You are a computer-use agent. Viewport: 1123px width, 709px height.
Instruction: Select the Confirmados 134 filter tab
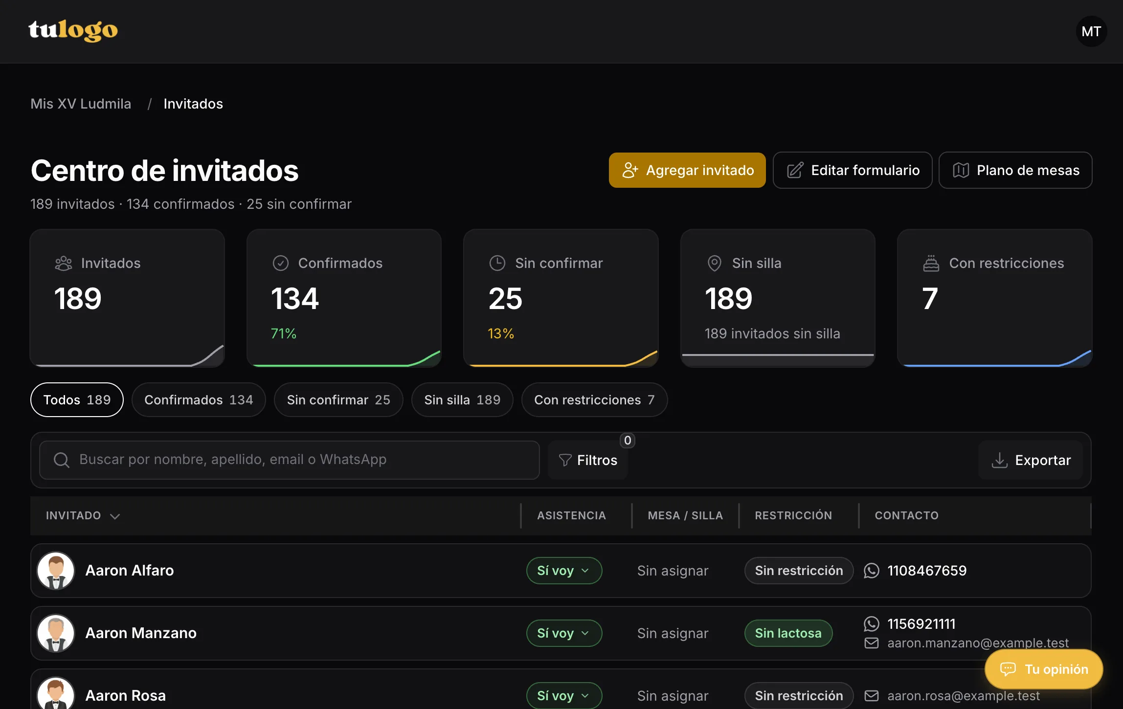(199, 400)
